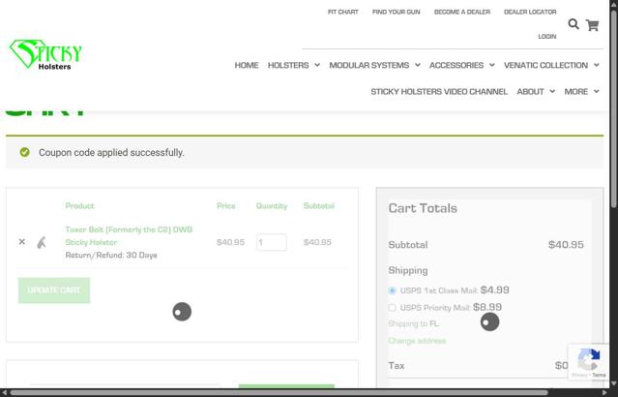Image resolution: width=618 pixels, height=397 pixels.
Task: Click 'Shipping to FL.' text
Action: point(413,323)
